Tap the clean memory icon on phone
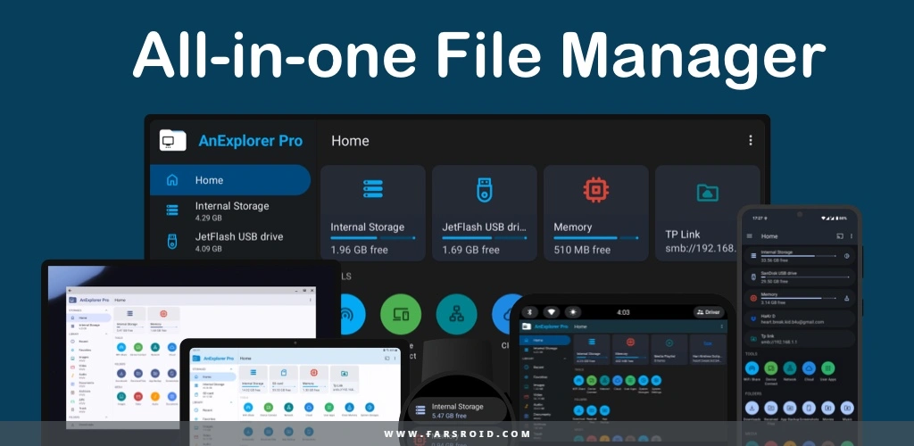 [846, 298]
